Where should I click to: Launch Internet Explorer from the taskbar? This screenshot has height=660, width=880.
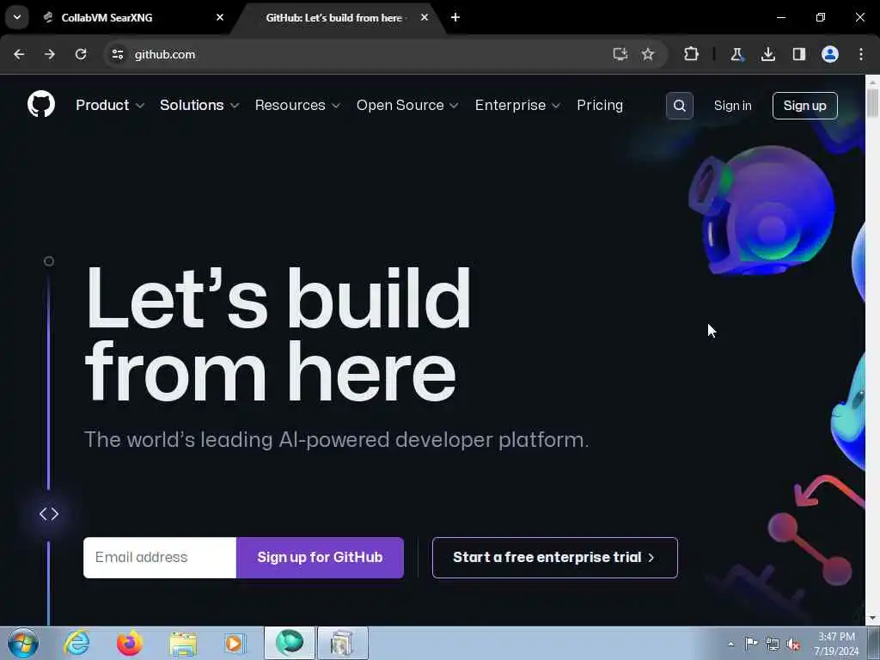[x=76, y=643]
